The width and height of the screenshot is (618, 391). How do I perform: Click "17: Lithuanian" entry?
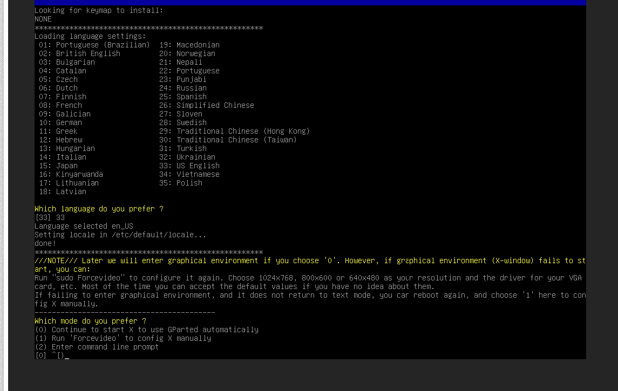click(69, 183)
